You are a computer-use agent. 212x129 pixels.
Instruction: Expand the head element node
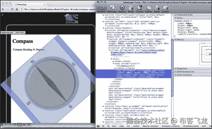[x=113, y=61]
